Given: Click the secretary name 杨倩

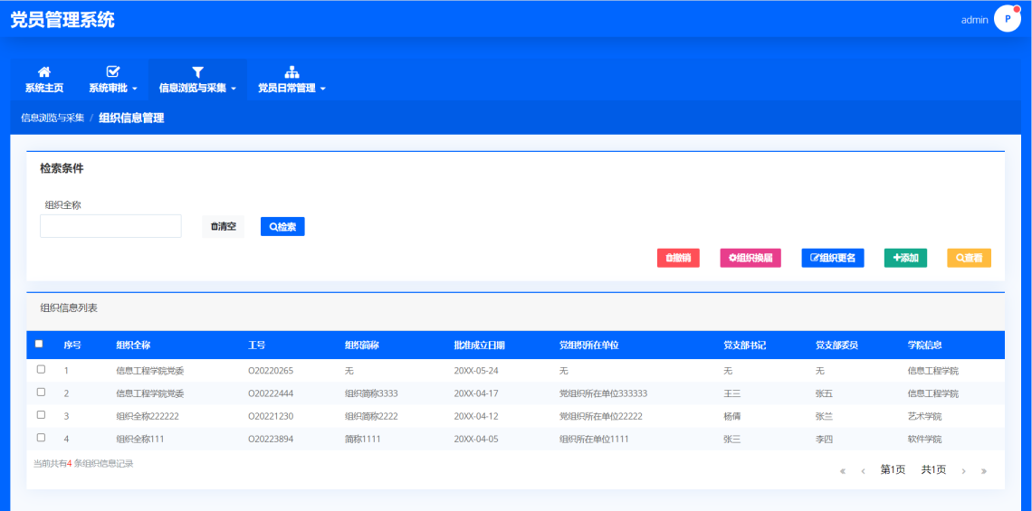Looking at the screenshot, I should pos(731,416).
